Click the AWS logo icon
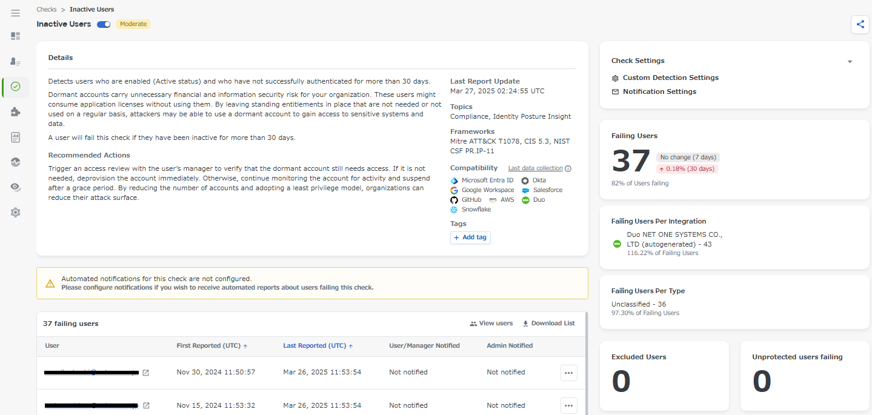Viewport: 872px width, 415px height. pos(493,200)
